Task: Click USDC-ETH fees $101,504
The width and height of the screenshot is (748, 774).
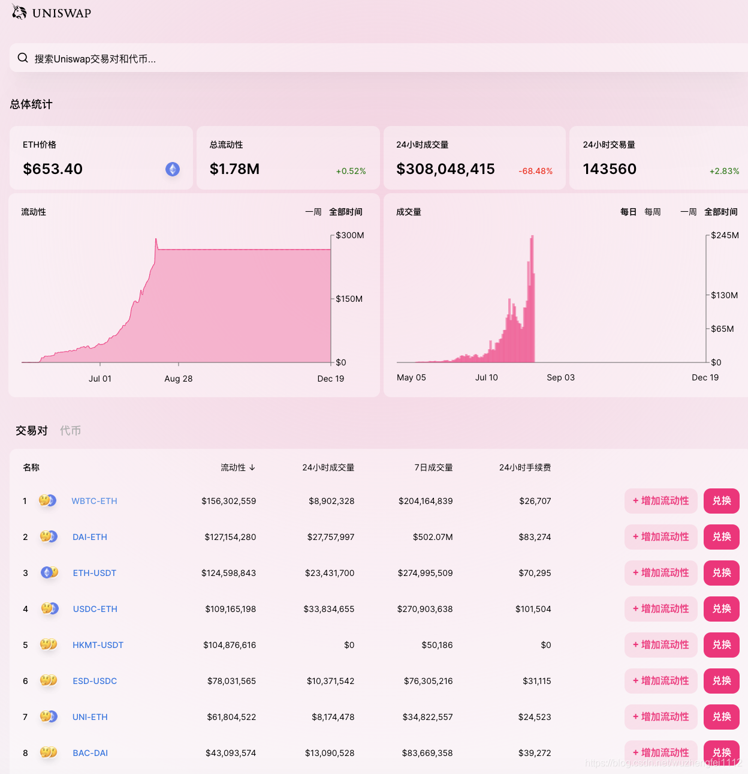Action: [533, 609]
